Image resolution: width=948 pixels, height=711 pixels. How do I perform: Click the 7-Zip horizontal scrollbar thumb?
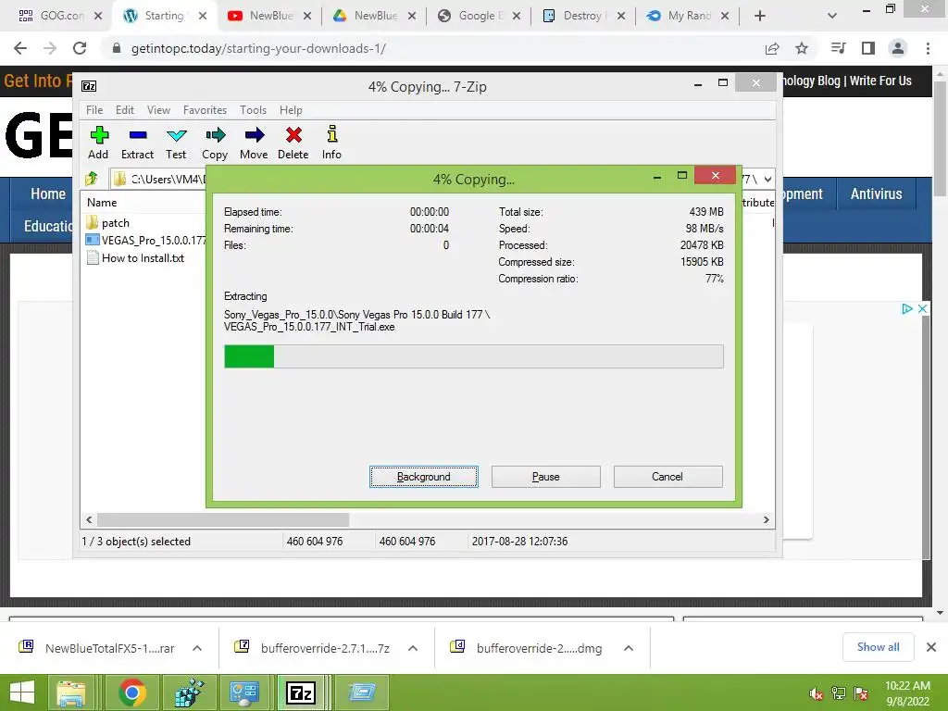click(223, 520)
